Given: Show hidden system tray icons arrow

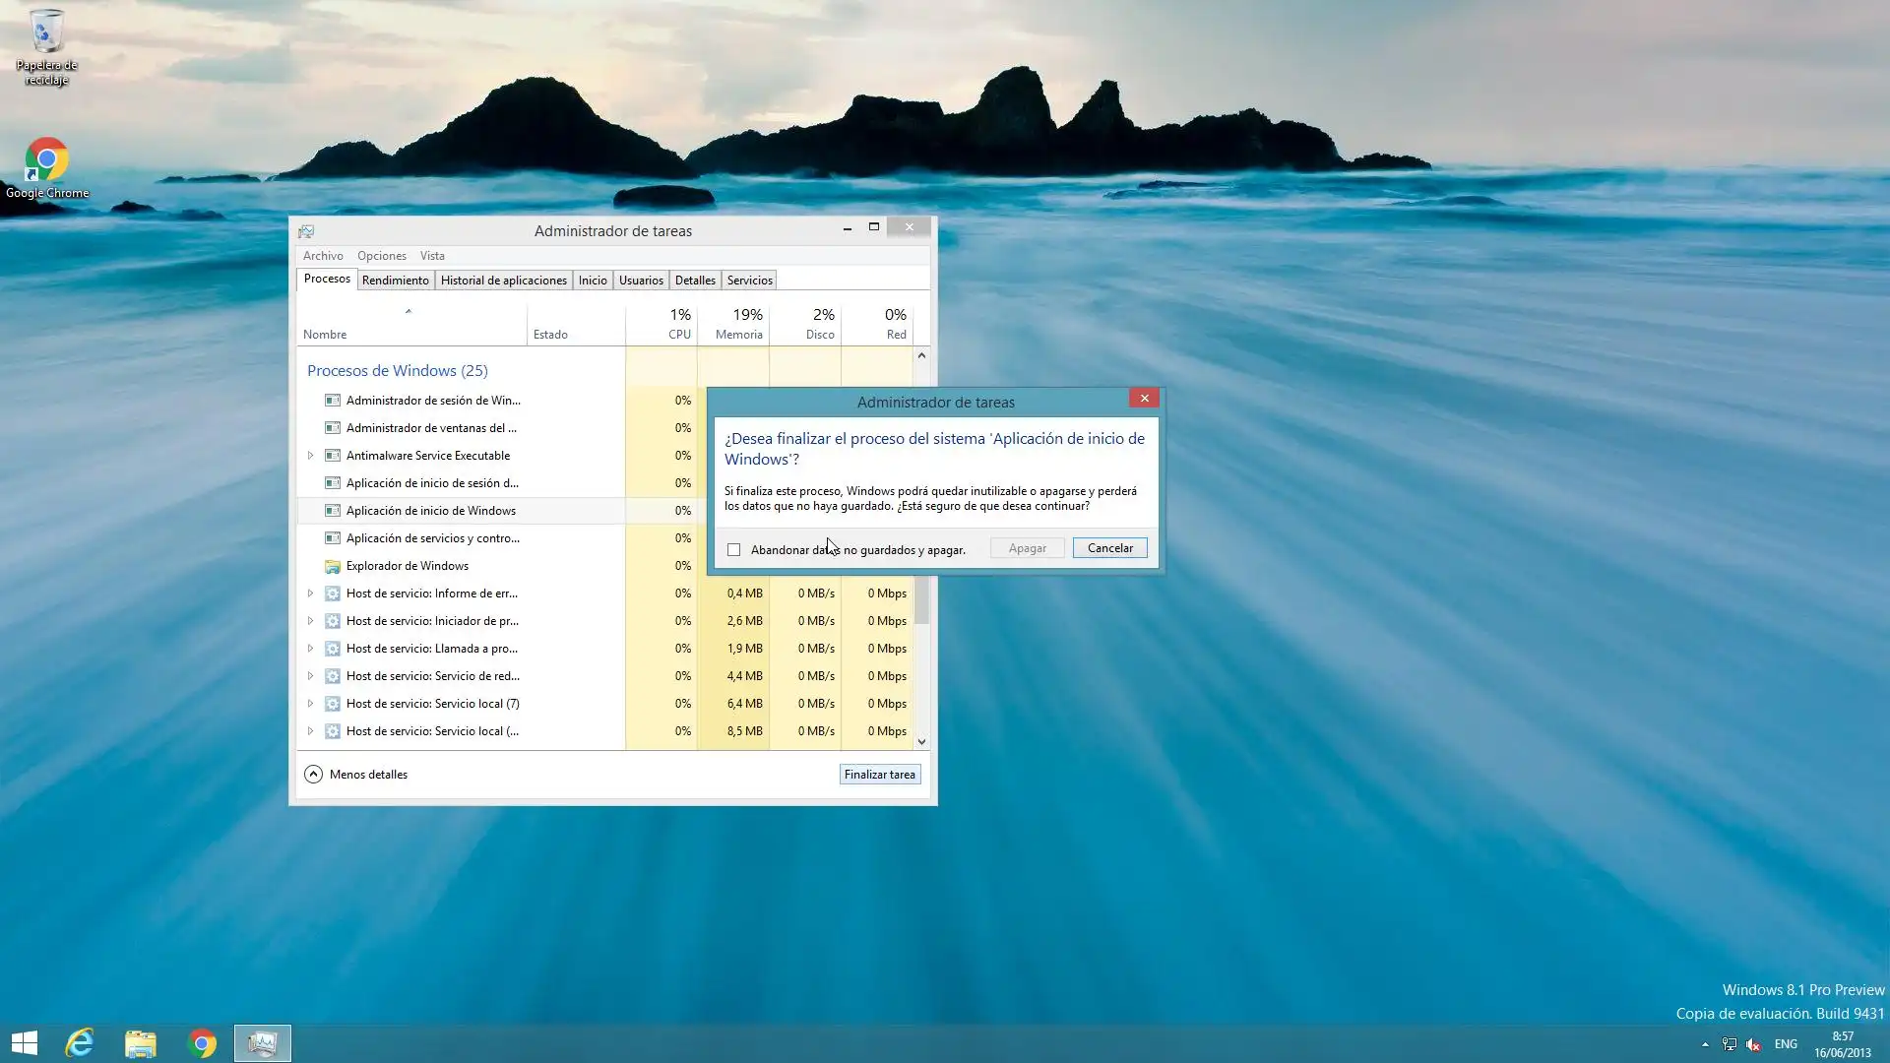Looking at the screenshot, I should pos(1705,1044).
